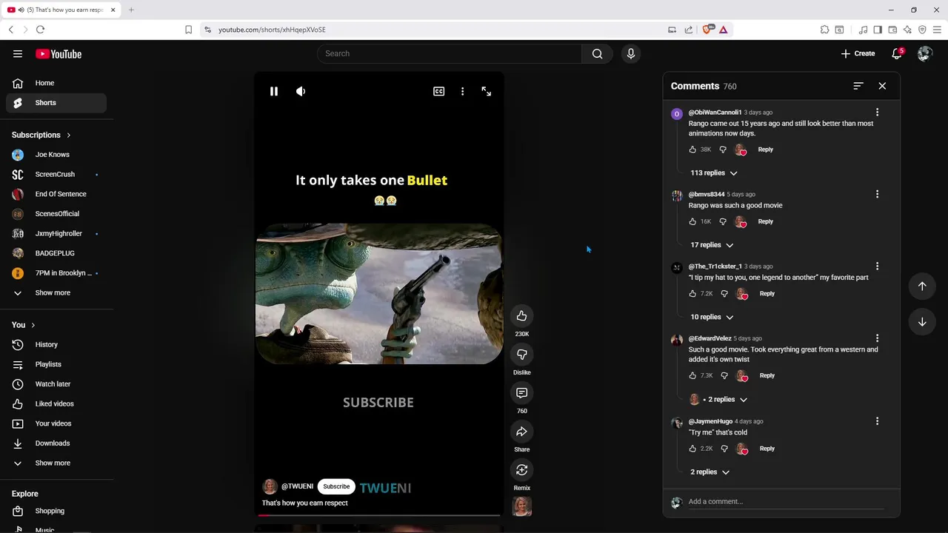The width and height of the screenshot is (948, 533).
Task: Dislike this Short
Action: pyautogui.click(x=522, y=355)
